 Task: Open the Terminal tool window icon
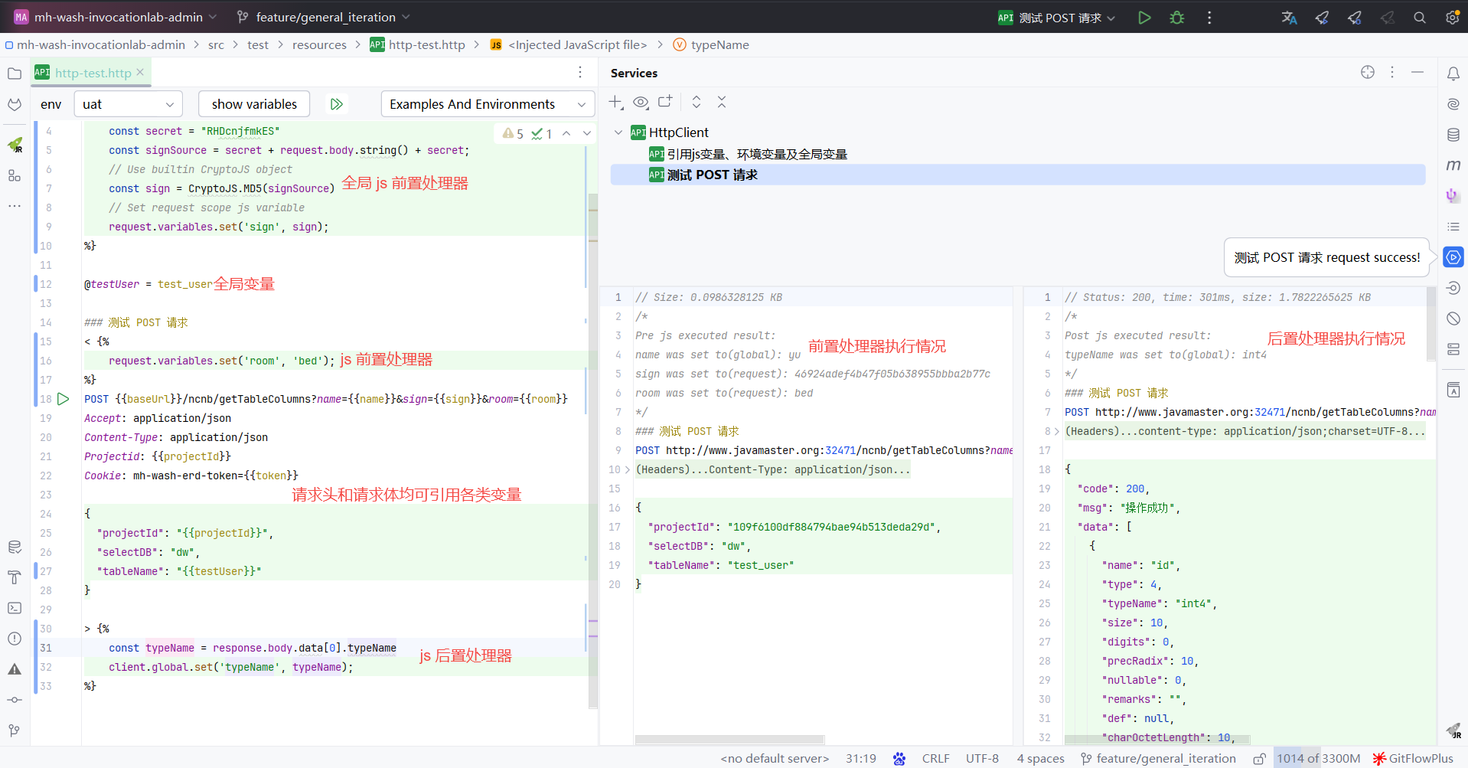click(15, 608)
